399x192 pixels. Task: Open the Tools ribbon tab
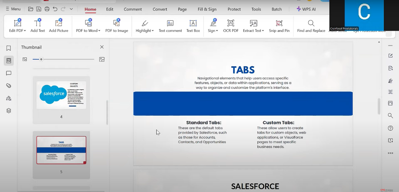256,9
